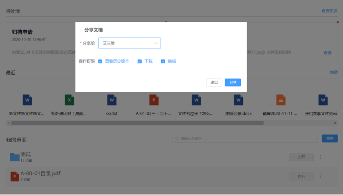Click the file name 图纸台账.docx

pos(238,113)
